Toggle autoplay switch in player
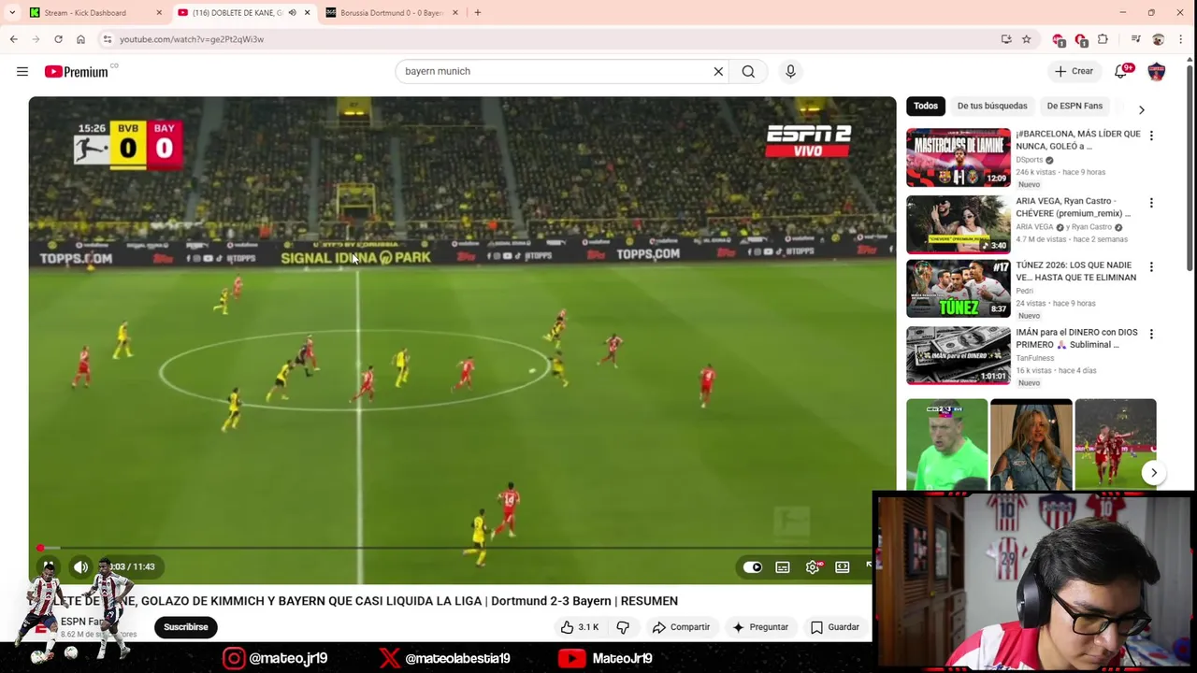This screenshot has width=1197, height=673. [x=753, y=566]
